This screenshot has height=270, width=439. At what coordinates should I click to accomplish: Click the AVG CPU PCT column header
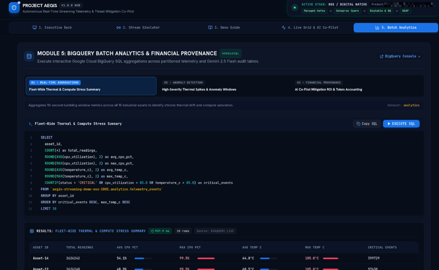[127, 248]
